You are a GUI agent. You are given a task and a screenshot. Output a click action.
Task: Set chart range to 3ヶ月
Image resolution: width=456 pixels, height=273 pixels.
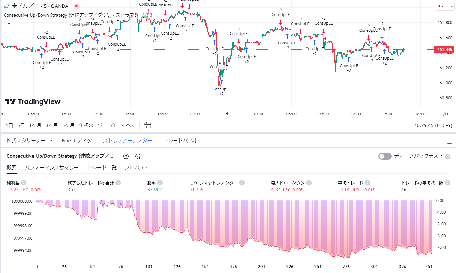tap(52, 125)
